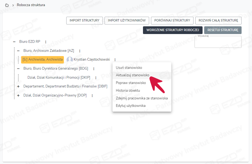Expand Dział Organizacyjno-Prawny [DOP] node
The height and width of the screenshot is (164, 252).
(x=18, y=96)
